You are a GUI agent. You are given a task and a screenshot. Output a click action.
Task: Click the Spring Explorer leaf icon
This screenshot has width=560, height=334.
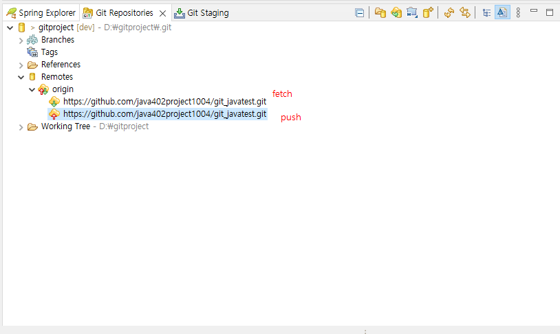pos(12,13)
